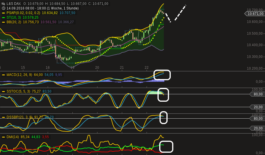
Task: Click the 10.400,00 price axis label
Action: [255, 45]
